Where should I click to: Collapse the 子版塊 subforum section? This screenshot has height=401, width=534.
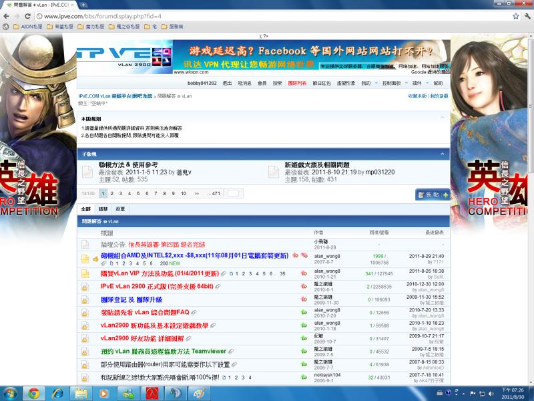[442, 154]
